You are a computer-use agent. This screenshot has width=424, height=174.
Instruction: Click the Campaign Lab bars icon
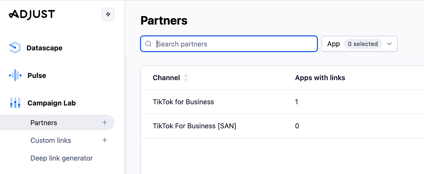tap(15, 103)
